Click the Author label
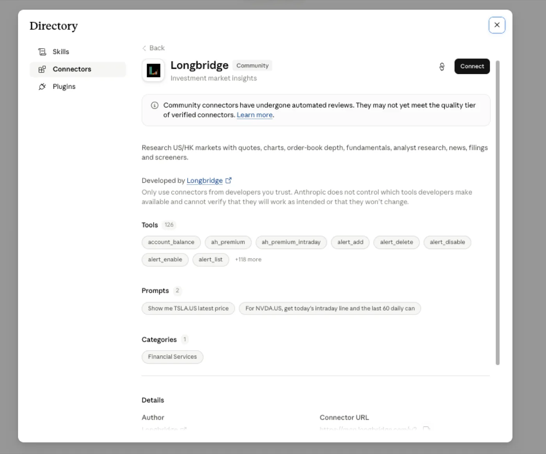The image size is (546, 454). (x=153, y=417)
